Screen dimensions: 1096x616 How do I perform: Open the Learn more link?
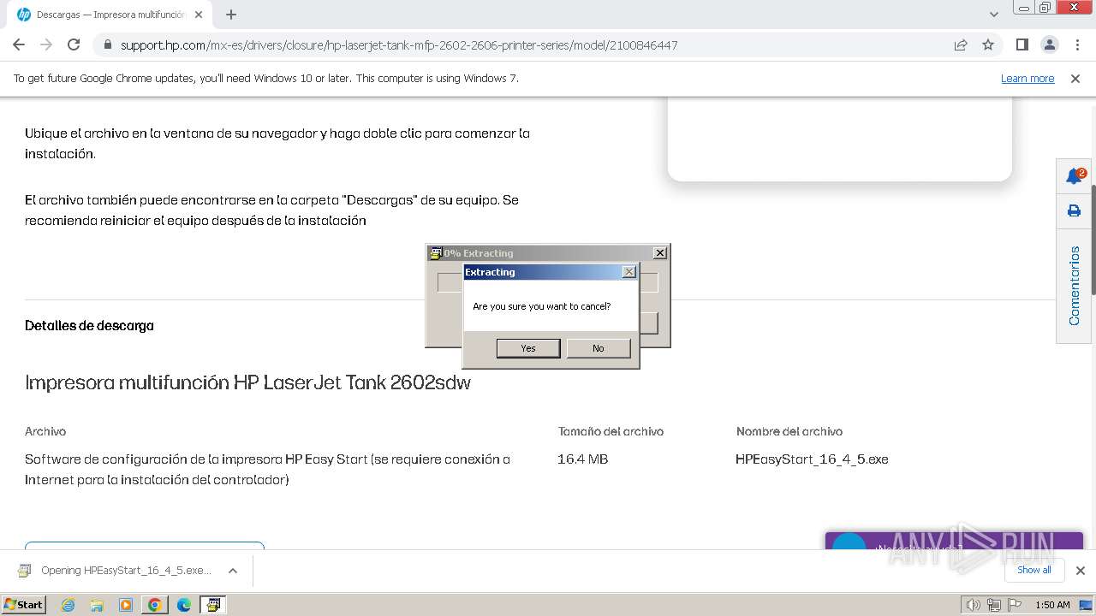pyautogui.click(x=1027, y=79)
